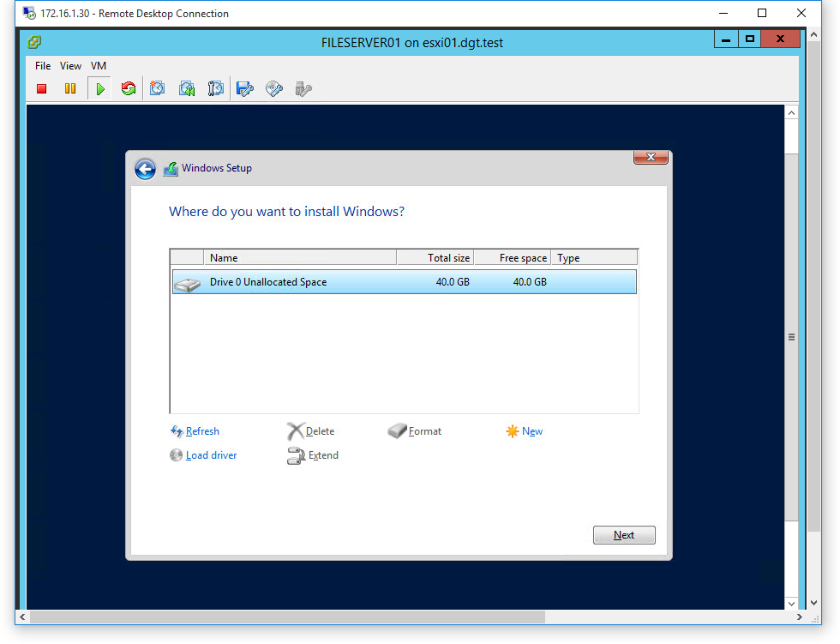Click the Free space column header
The width and height of the screenshot is (840, 644).
(x=513, y=258)
